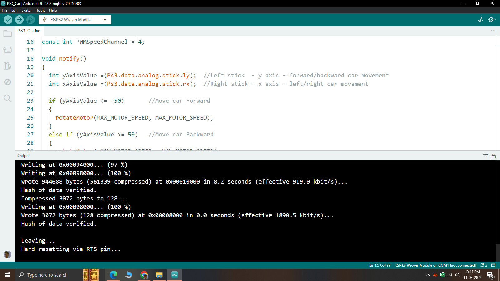The image size is (500, 281).
Task: Click line number 18 in gutter
Action: [x=30, y=59]
